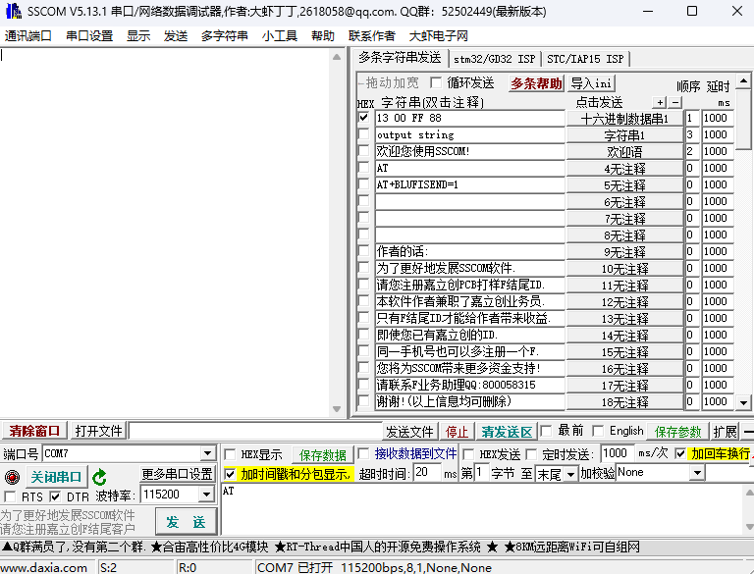Click receive area scroll down arrow
Screen dimensions: 754x574
(337, 409)
